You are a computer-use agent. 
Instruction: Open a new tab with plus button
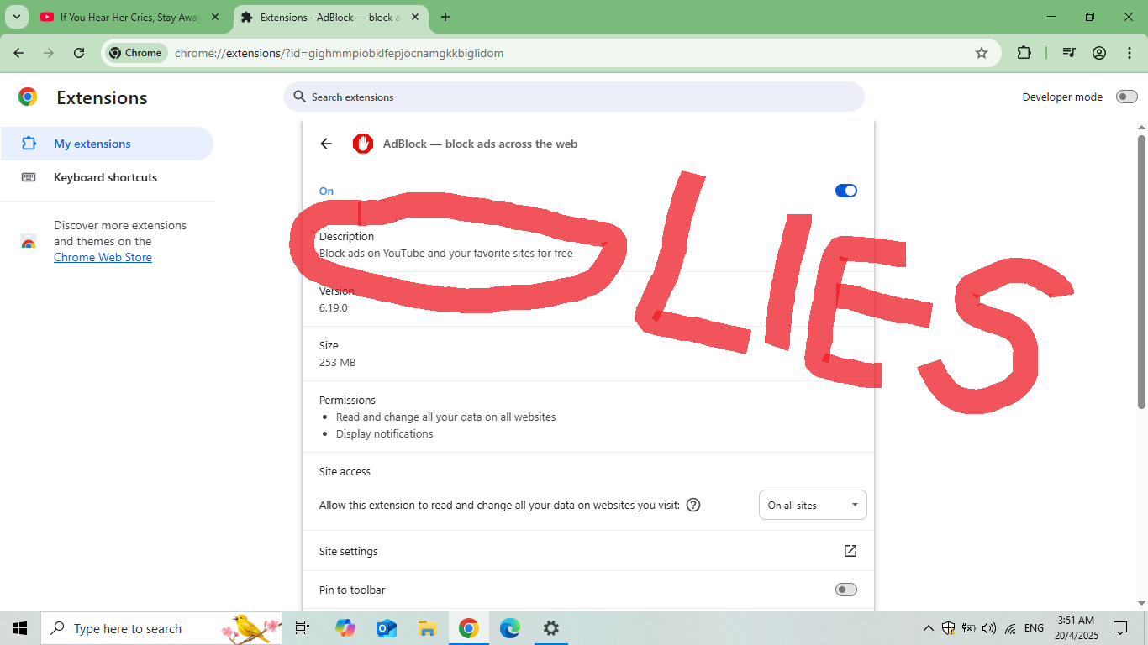pyautogui.click(x=445, y=17)
